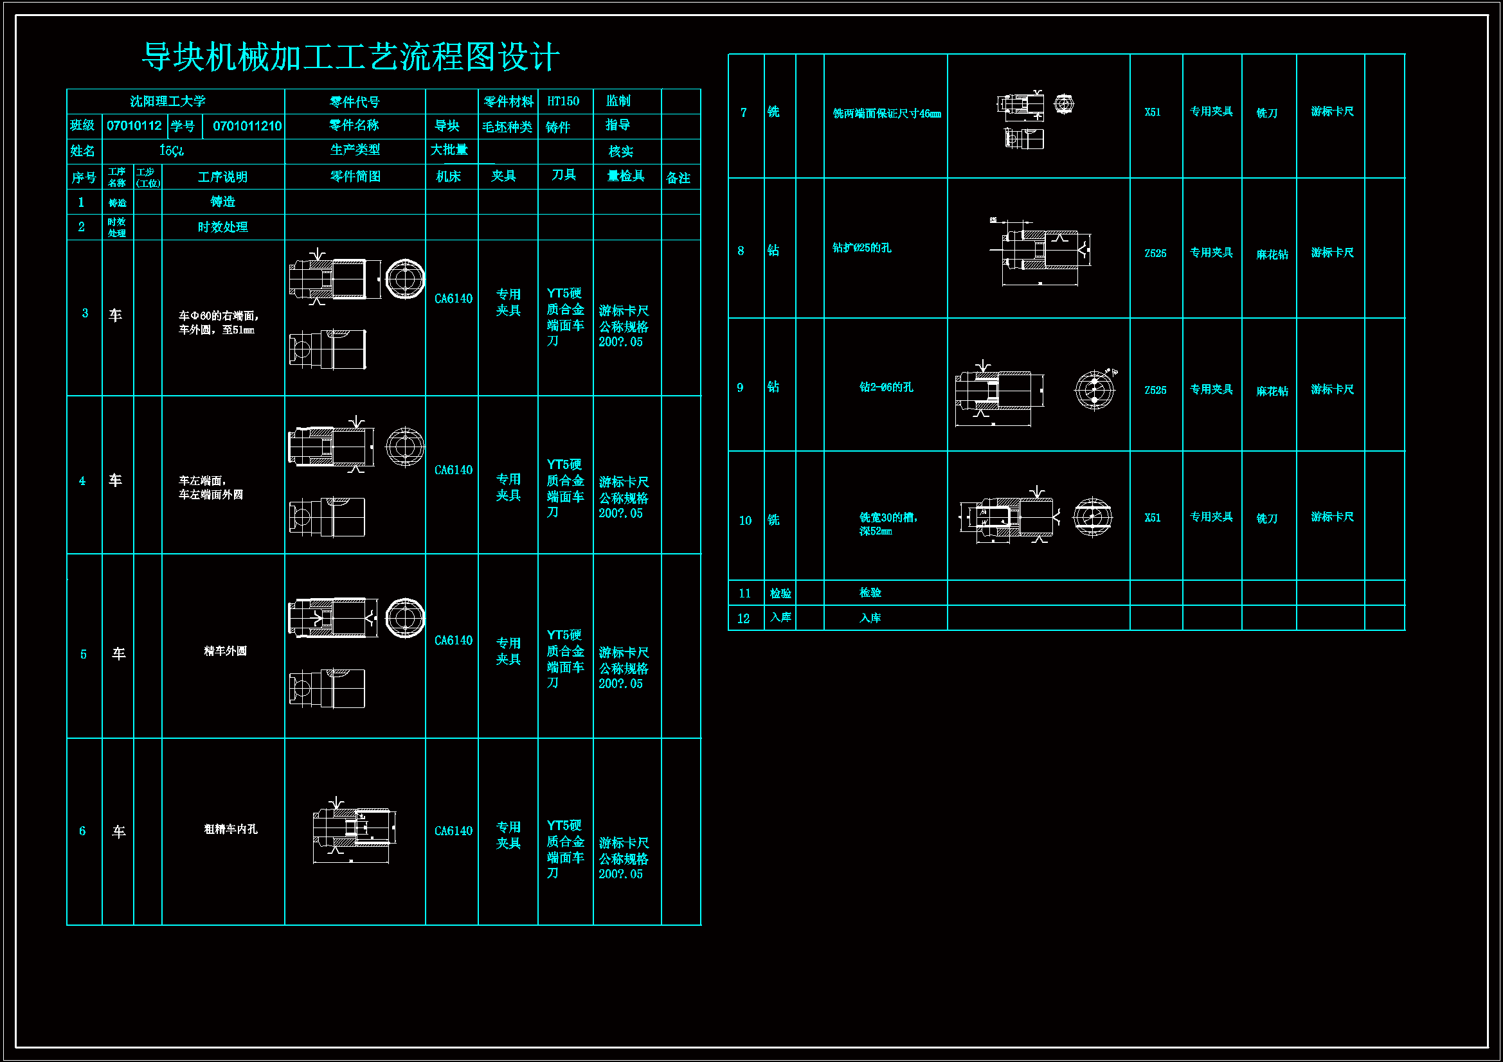Click the 零件简图 column header
The image size is (1503, 1062).
[355, 177]
